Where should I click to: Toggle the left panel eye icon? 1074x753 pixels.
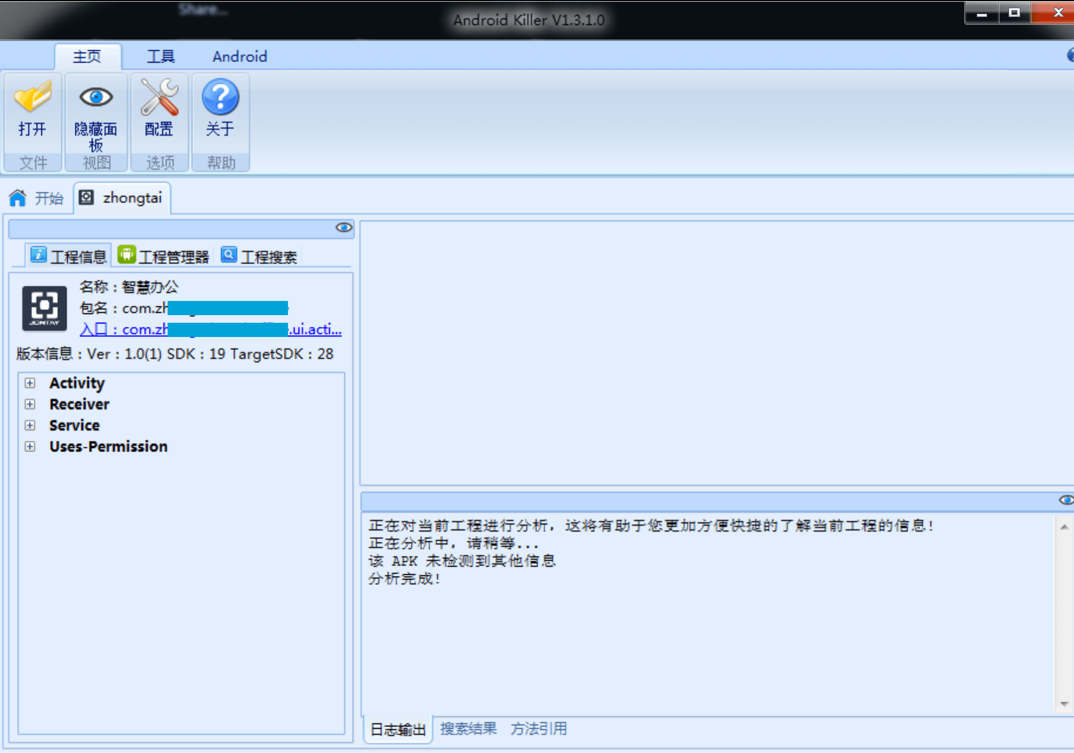343,228
